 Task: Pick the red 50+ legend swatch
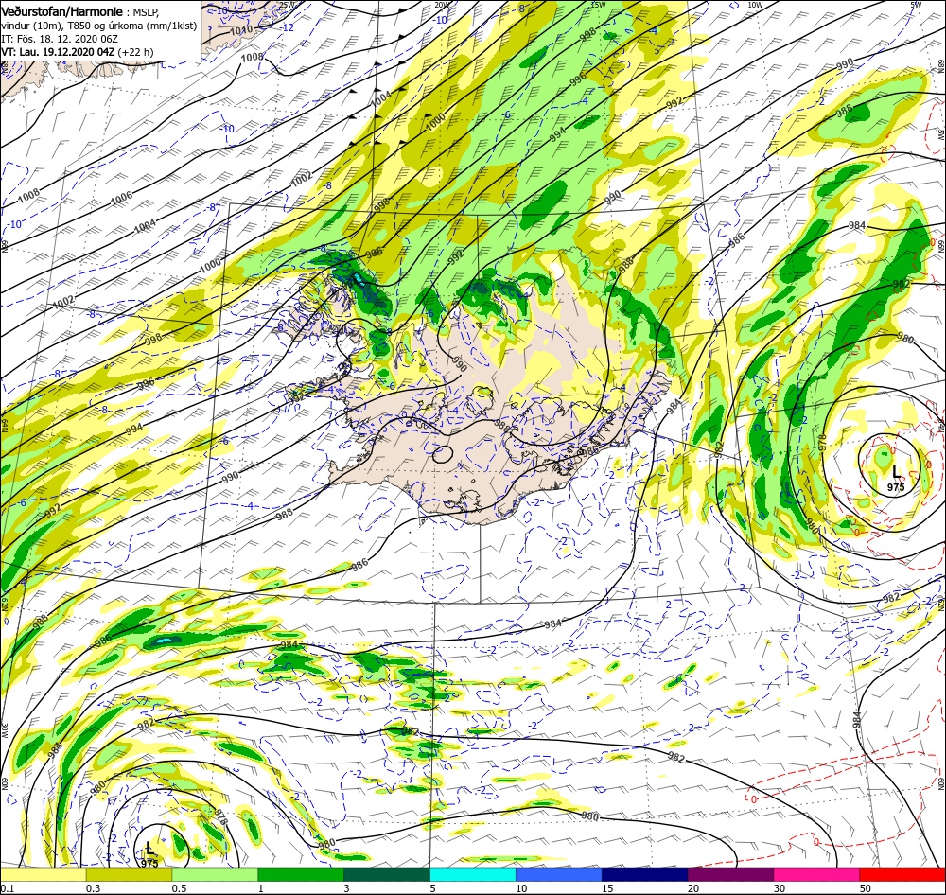[x=902, y=874]
